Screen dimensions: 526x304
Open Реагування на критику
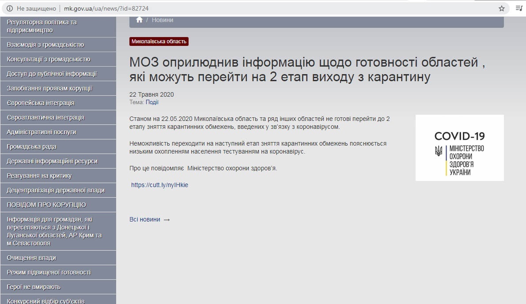(58, 176)
